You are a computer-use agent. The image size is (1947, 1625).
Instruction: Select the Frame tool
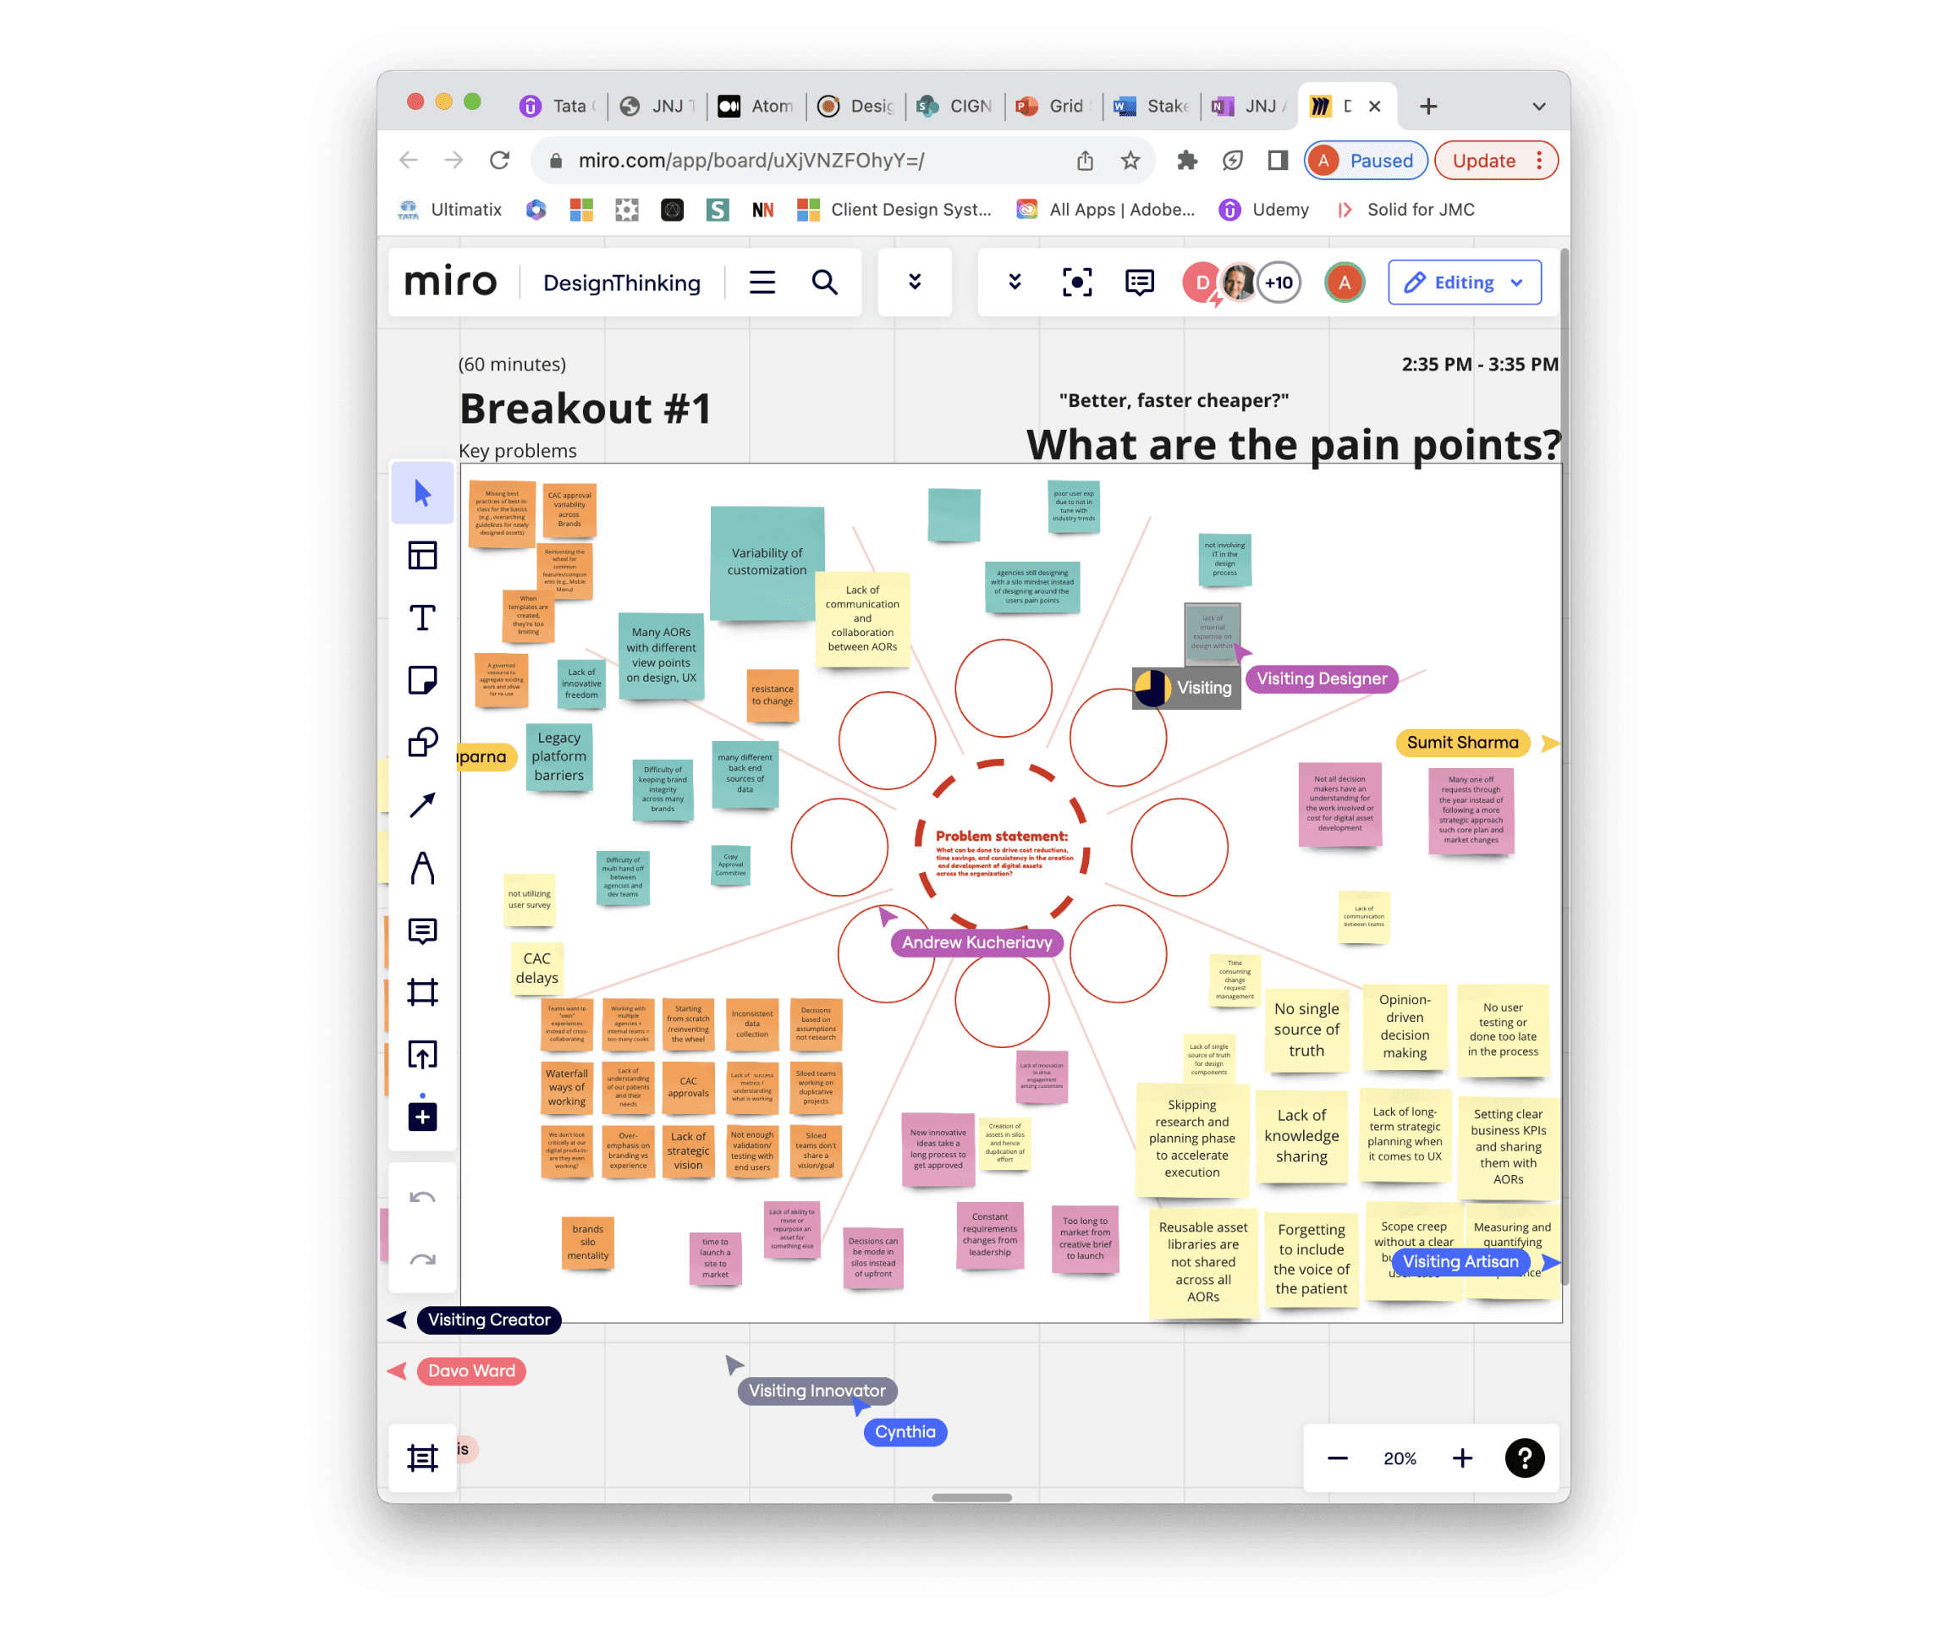423,992
